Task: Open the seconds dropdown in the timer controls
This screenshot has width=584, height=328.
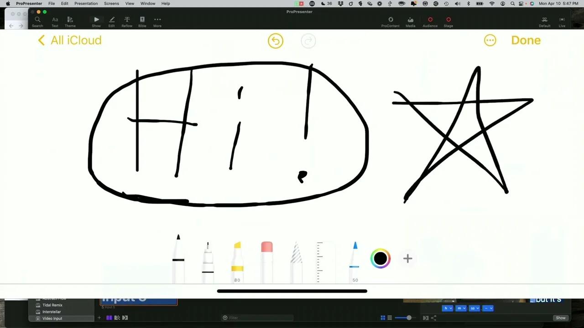Action: pyautogui.click(x=474, y=308)
